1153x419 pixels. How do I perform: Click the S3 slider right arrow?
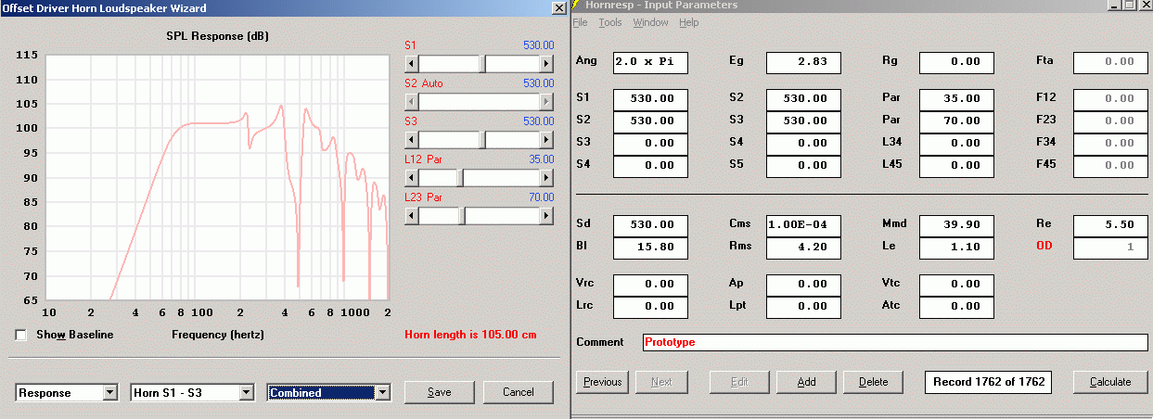point(547,140)
